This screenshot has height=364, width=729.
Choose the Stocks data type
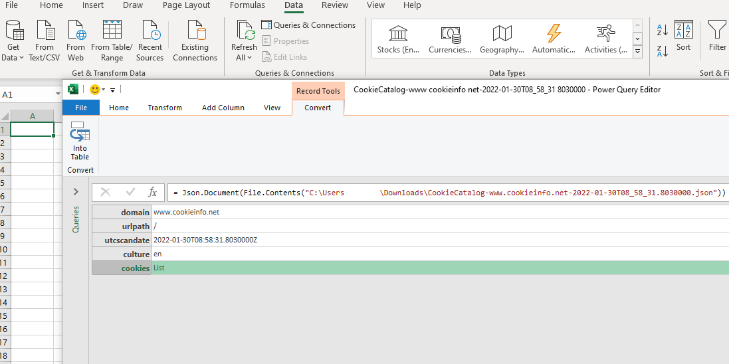[x=399, y=39]
